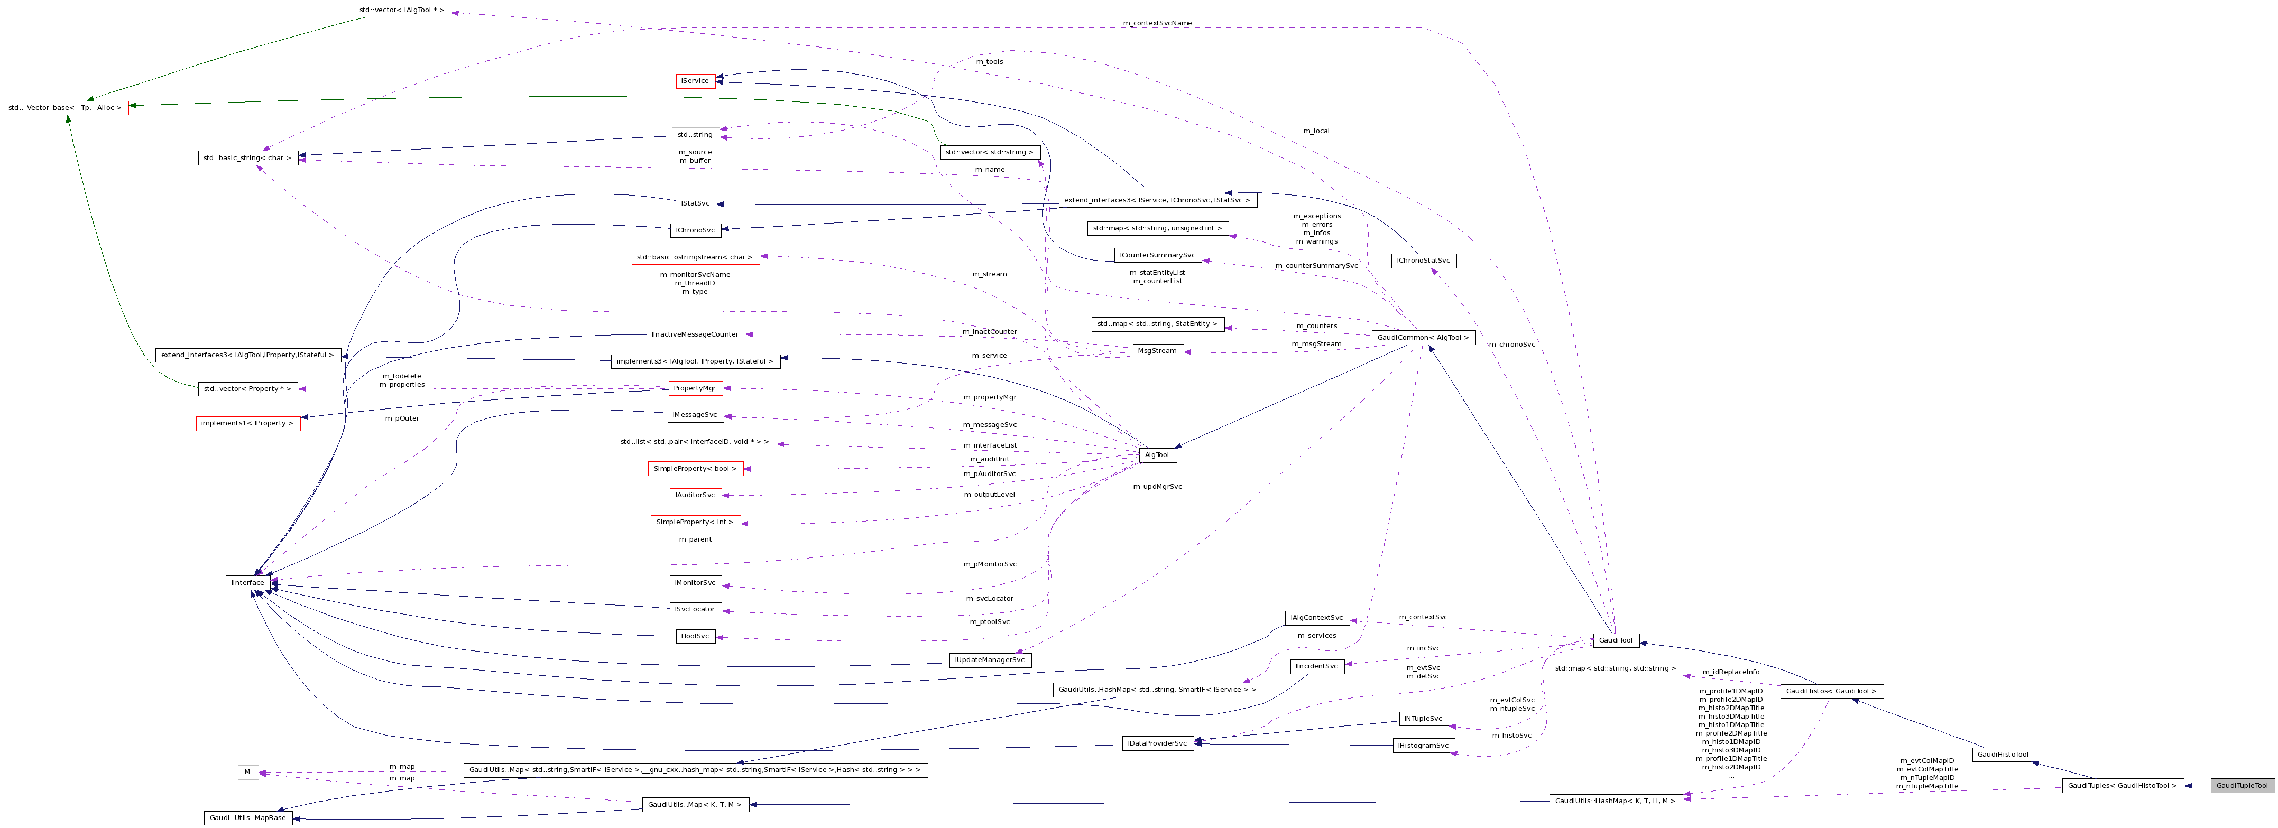Select the IInterface class box
Image resolution: width=2278 pixels, height=828 pixels.
[248, 582]
